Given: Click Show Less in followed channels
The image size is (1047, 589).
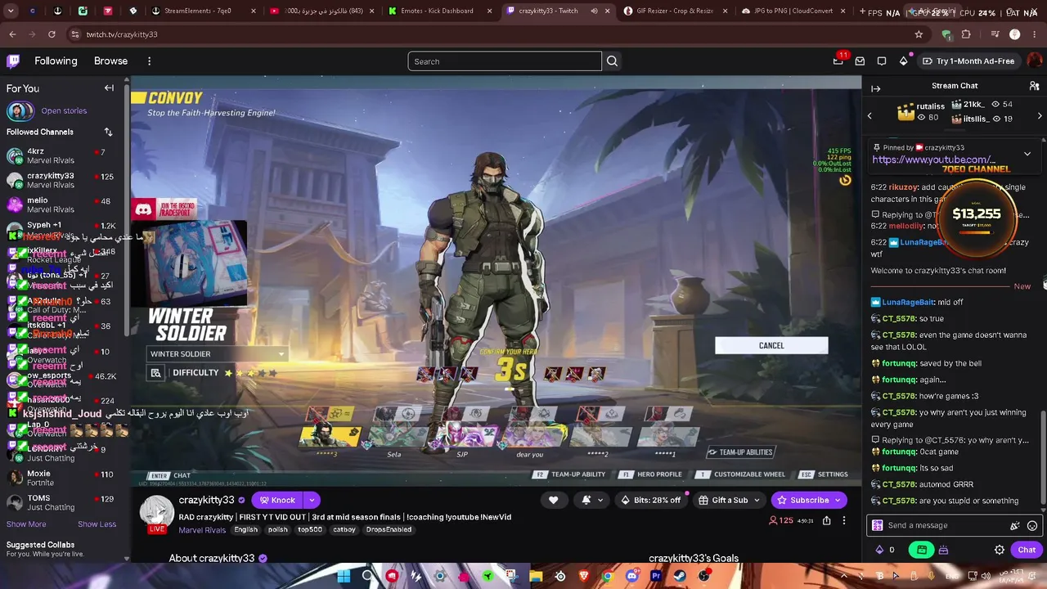Looking at the screenshot, I should tap(97, 524).
